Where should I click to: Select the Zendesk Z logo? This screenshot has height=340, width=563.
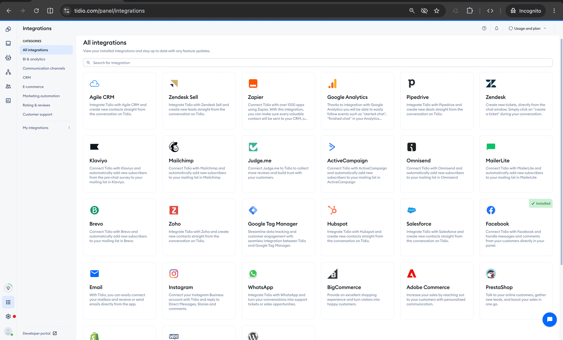[x=491, y=84]
